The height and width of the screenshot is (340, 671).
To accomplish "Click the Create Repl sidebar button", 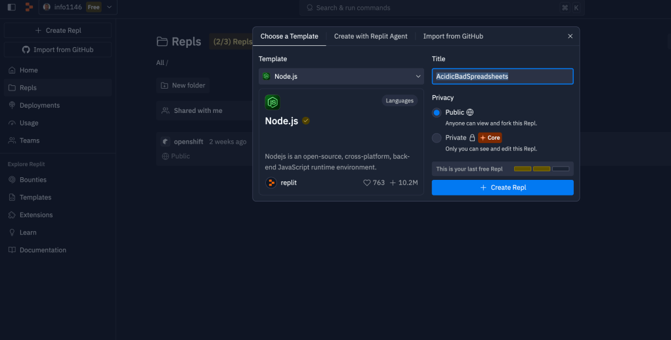I will pyautogui.click(x=58, y=30).
